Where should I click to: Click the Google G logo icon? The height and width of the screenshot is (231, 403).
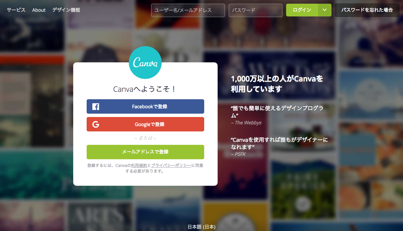(x=96, y=124)
